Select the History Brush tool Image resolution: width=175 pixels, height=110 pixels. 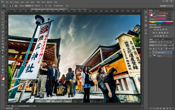(3, 41)
